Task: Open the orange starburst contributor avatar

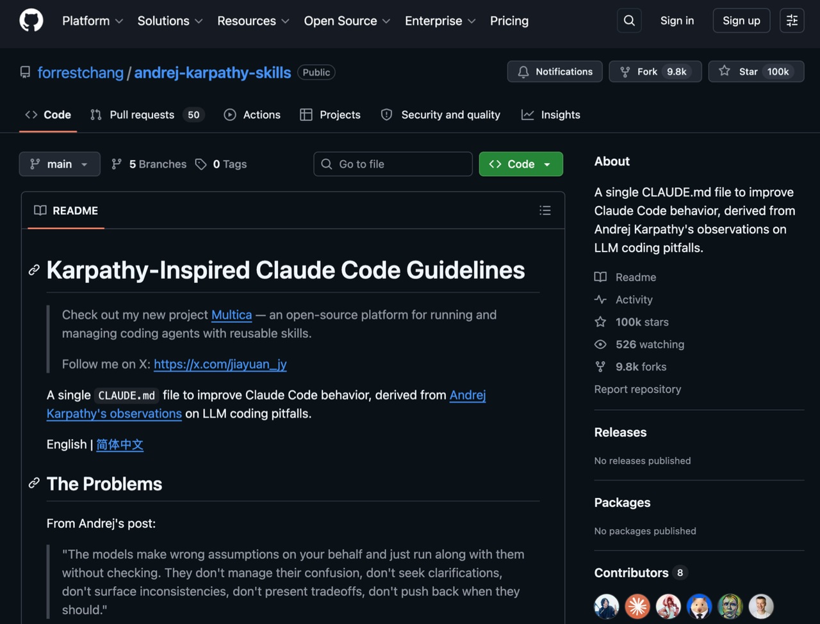Action: [x=637, y=606]
